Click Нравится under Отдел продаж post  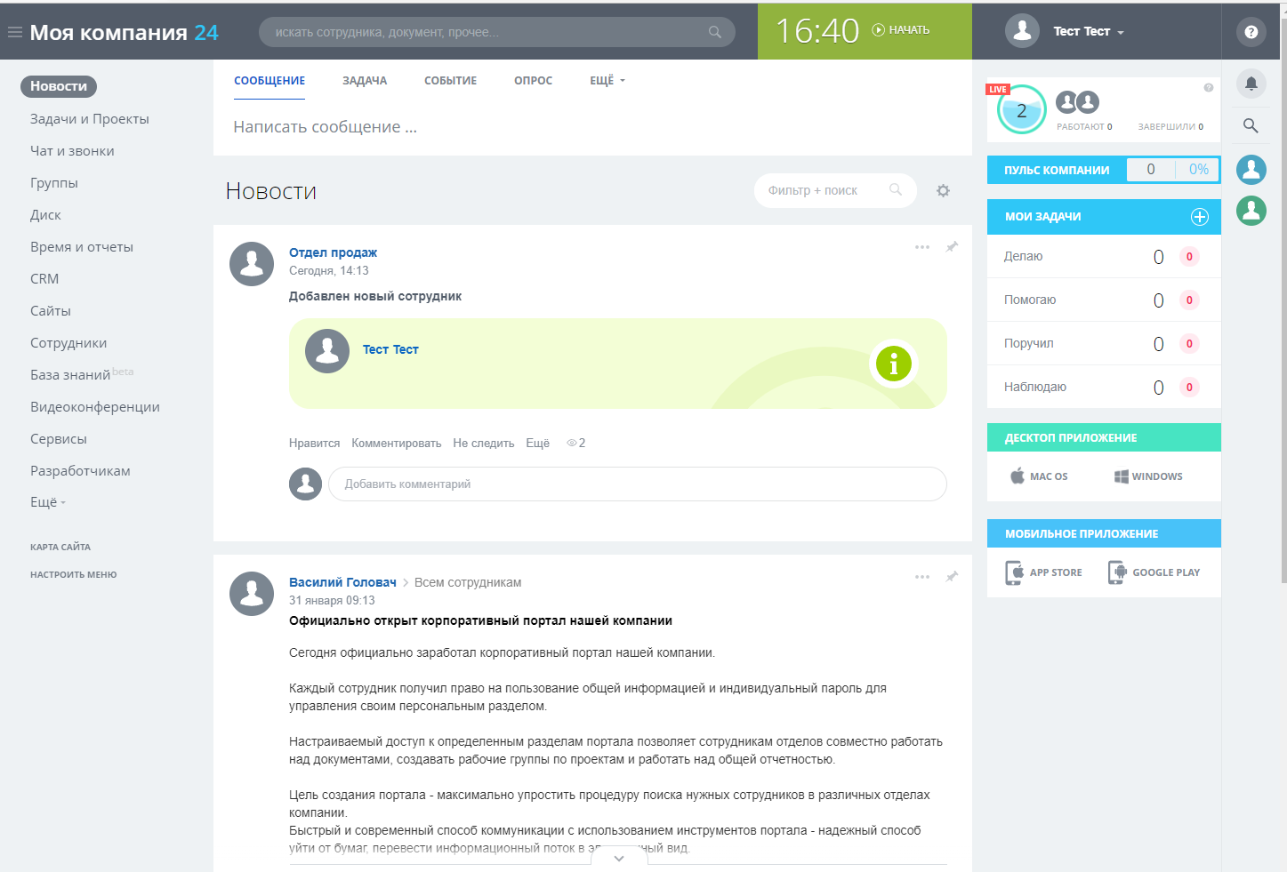[x=314, y=443]
